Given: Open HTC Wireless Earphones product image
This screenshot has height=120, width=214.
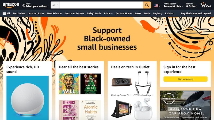Looking at the screenshot, I should click(x=143, y=82).
